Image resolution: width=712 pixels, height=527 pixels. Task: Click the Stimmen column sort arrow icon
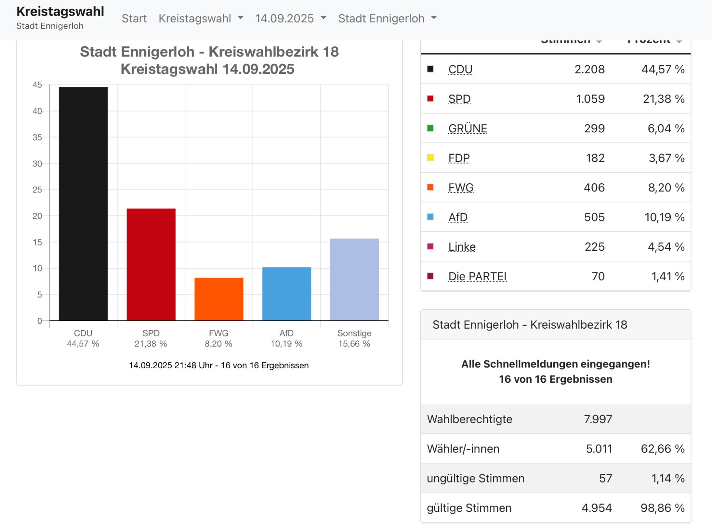[x=599, y=42]
